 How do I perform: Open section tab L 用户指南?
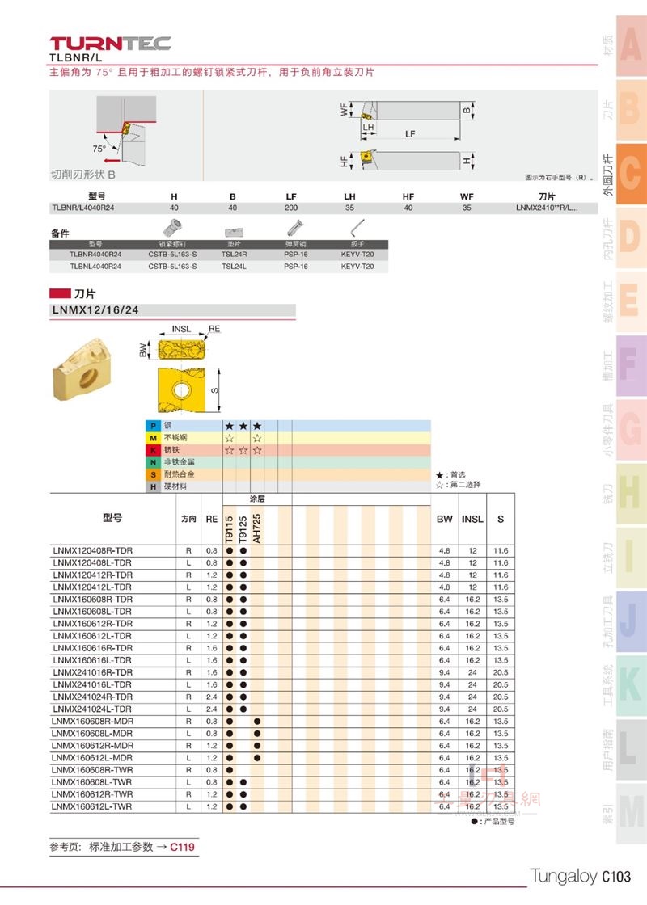[x=631, y=751]
